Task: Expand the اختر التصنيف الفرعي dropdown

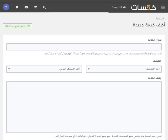Action: 44,69
